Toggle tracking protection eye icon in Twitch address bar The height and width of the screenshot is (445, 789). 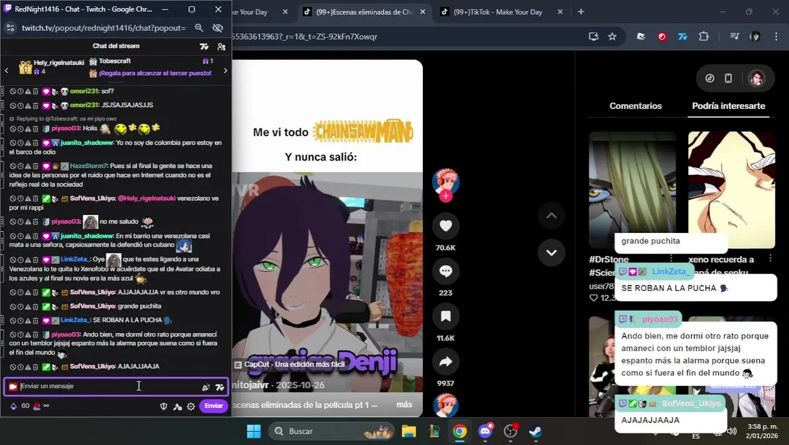tap(217, 28)
